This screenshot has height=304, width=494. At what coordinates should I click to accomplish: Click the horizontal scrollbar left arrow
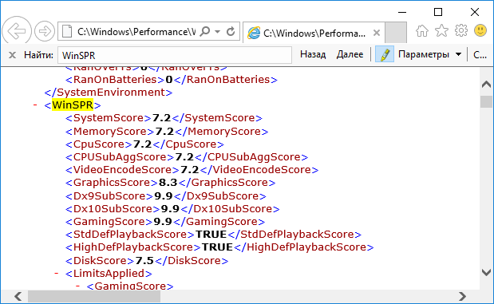click(18, 296)
